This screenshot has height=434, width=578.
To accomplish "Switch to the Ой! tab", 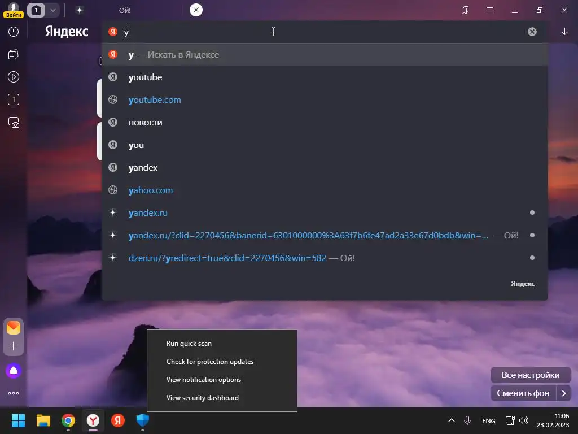I will click(125, 10).
